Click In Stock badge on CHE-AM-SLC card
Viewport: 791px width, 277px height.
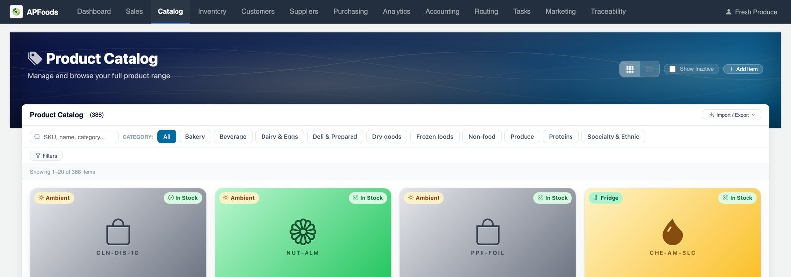tap(738, 198)
